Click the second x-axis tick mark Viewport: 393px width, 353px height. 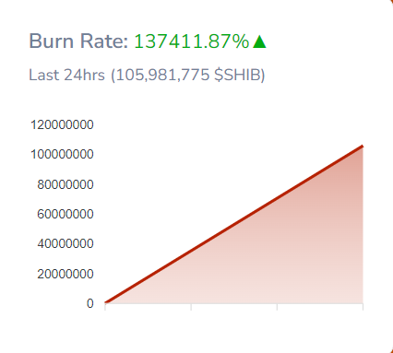(x=191, y=307)
